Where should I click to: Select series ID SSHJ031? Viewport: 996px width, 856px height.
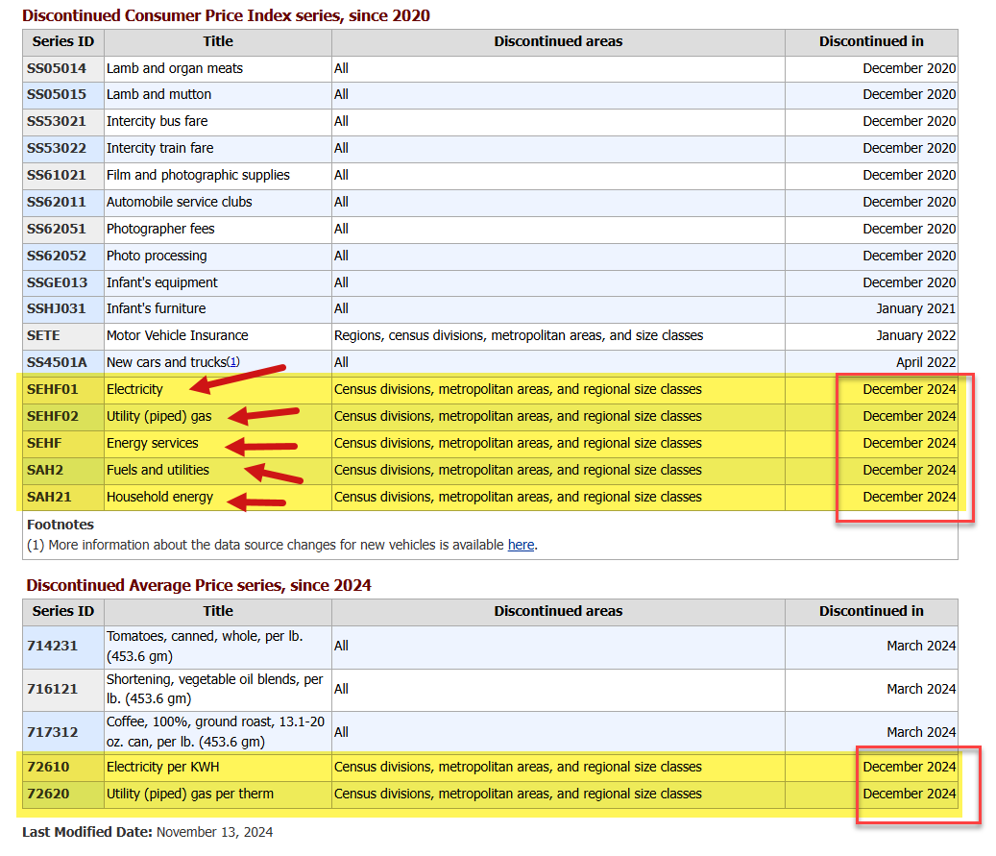pos(56,308)
